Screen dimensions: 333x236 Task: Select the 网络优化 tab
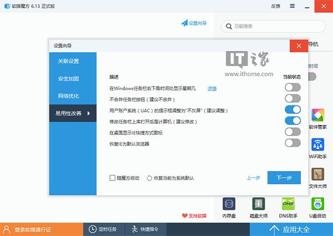tap(73, 96)
